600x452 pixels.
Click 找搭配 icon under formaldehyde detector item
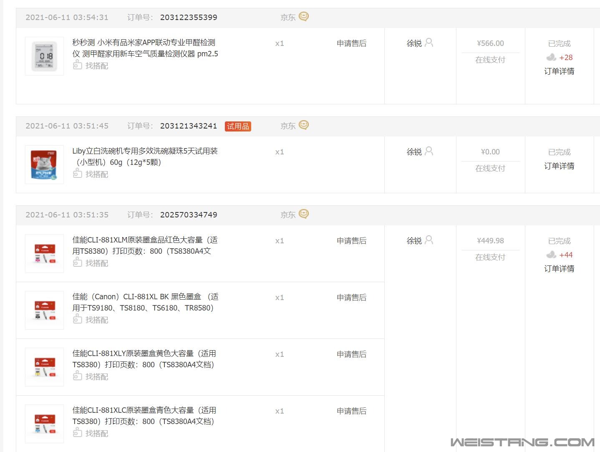[x=77, y=65]
